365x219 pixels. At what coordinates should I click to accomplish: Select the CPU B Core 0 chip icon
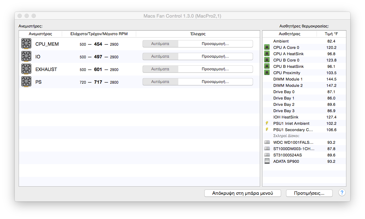coord(267,60)
